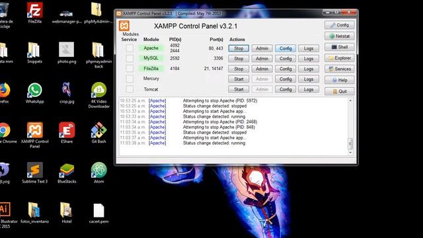Quit the XAMPP Control Panel

[x=339, y=91]
